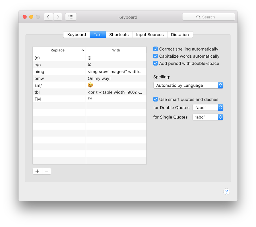
Task: Switch to the Dictation tab
Action: (x=180, y=35)
